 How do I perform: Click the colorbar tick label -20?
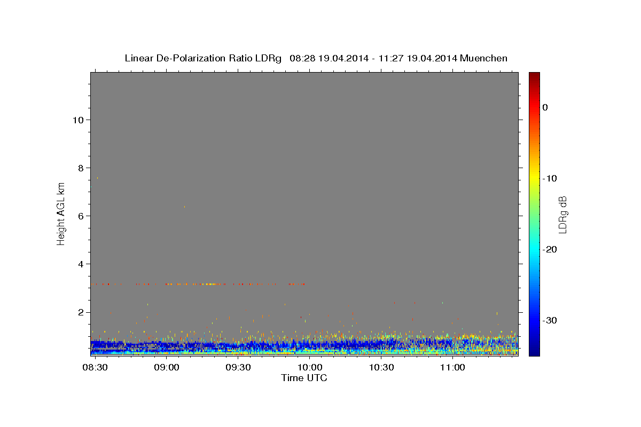click(x=550, y=249)
